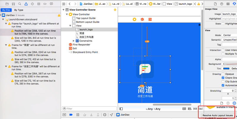Go forward with the jump bar right arrow

point(75,4)
